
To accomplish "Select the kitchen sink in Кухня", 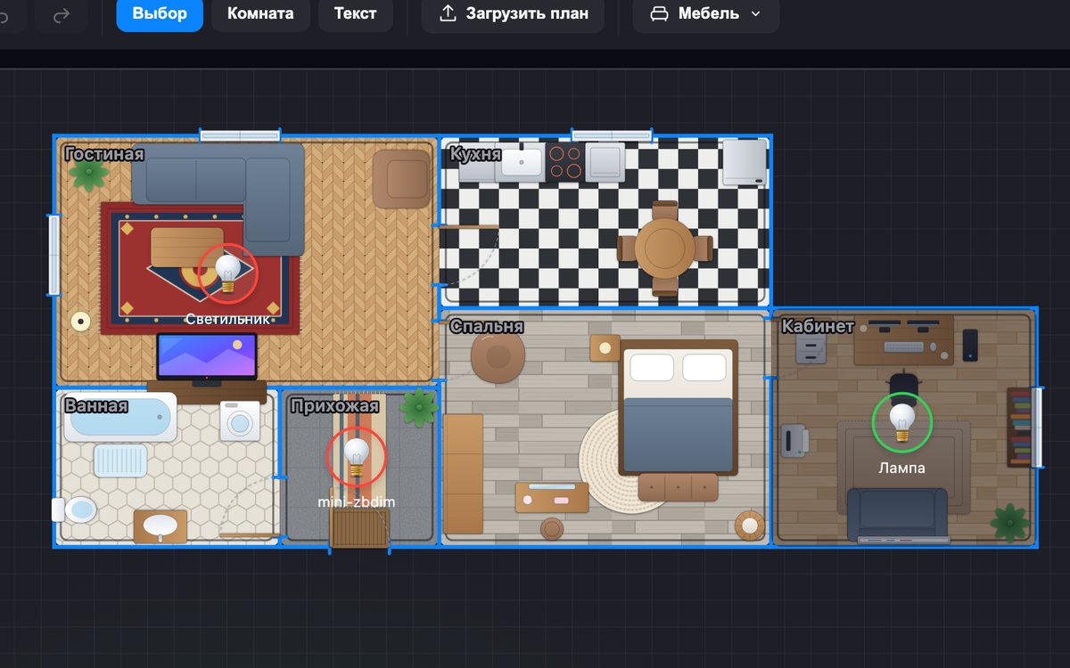I will pos(522,162).
